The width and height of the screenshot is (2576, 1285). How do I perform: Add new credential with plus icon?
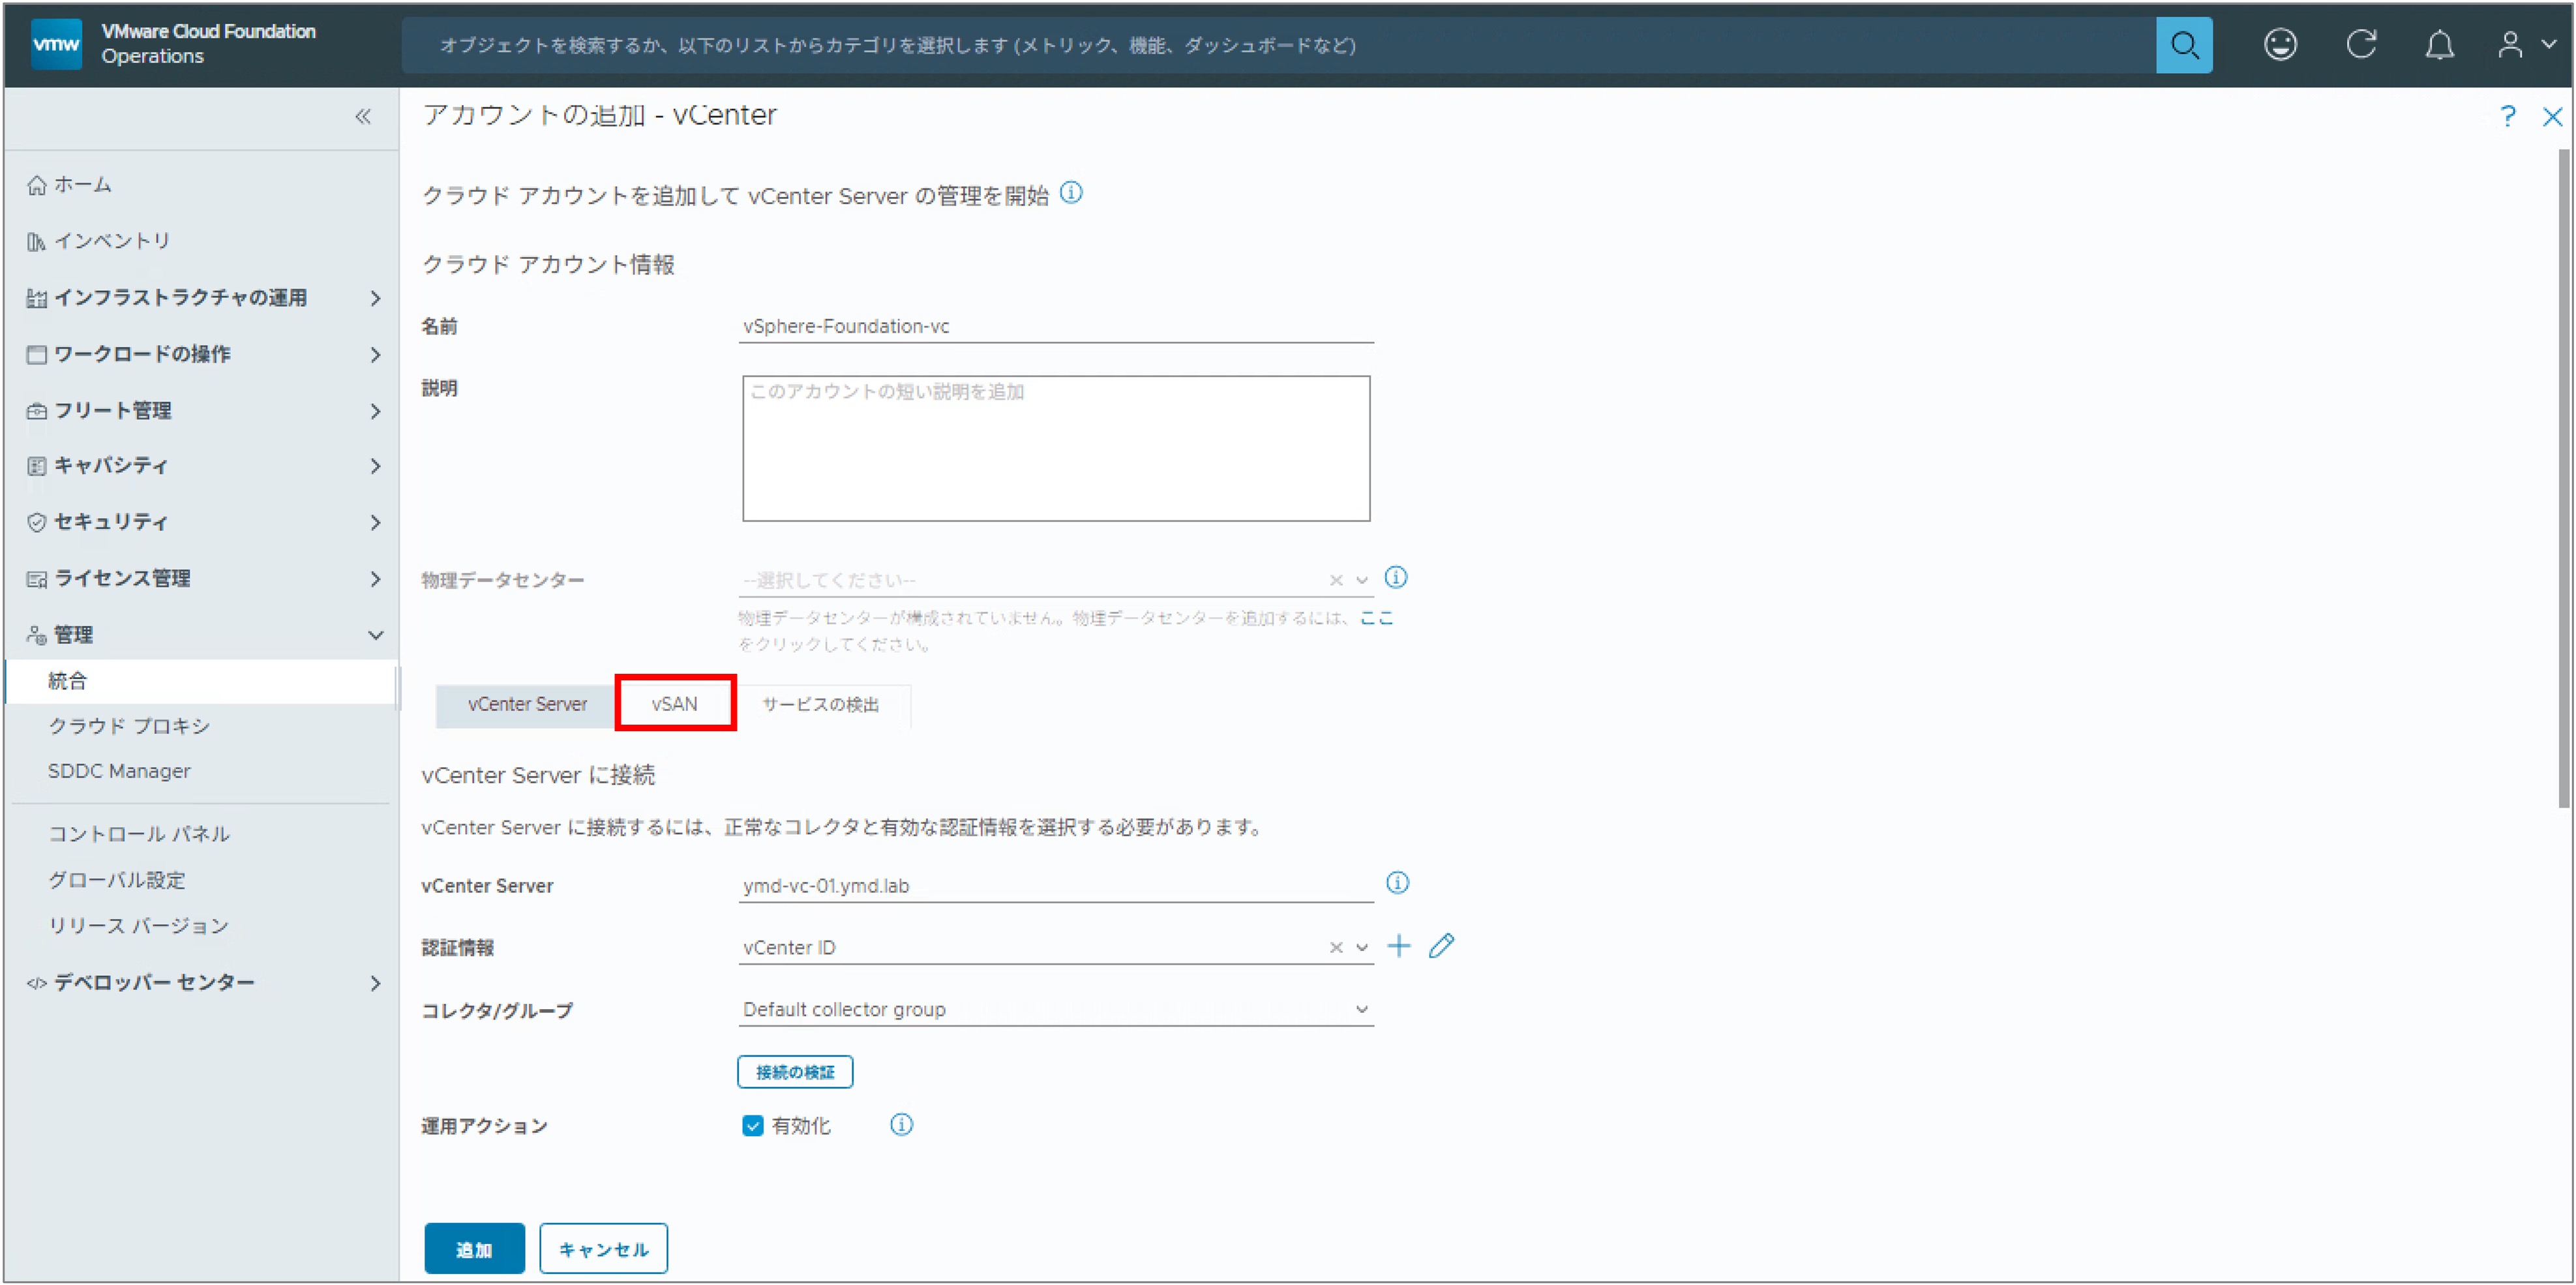1399,945
